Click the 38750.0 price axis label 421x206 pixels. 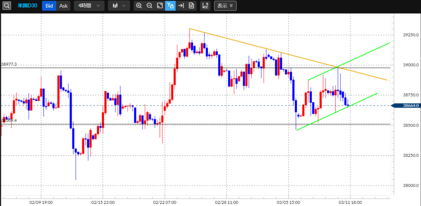coord(410,95)
